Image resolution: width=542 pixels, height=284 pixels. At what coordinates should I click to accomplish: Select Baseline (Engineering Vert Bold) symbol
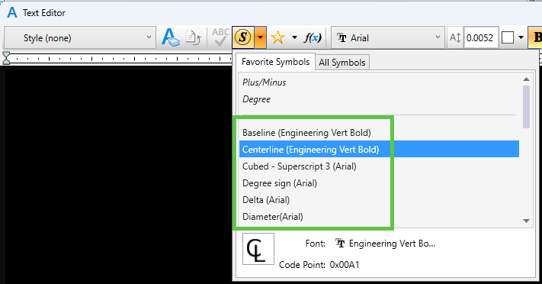pos(306,133)
